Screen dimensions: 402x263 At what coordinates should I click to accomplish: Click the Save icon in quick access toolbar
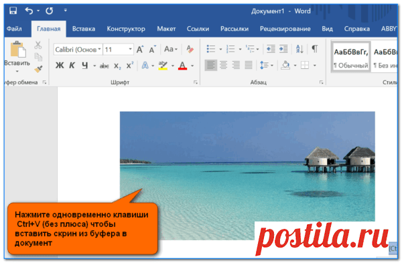[x=13, y=11]
